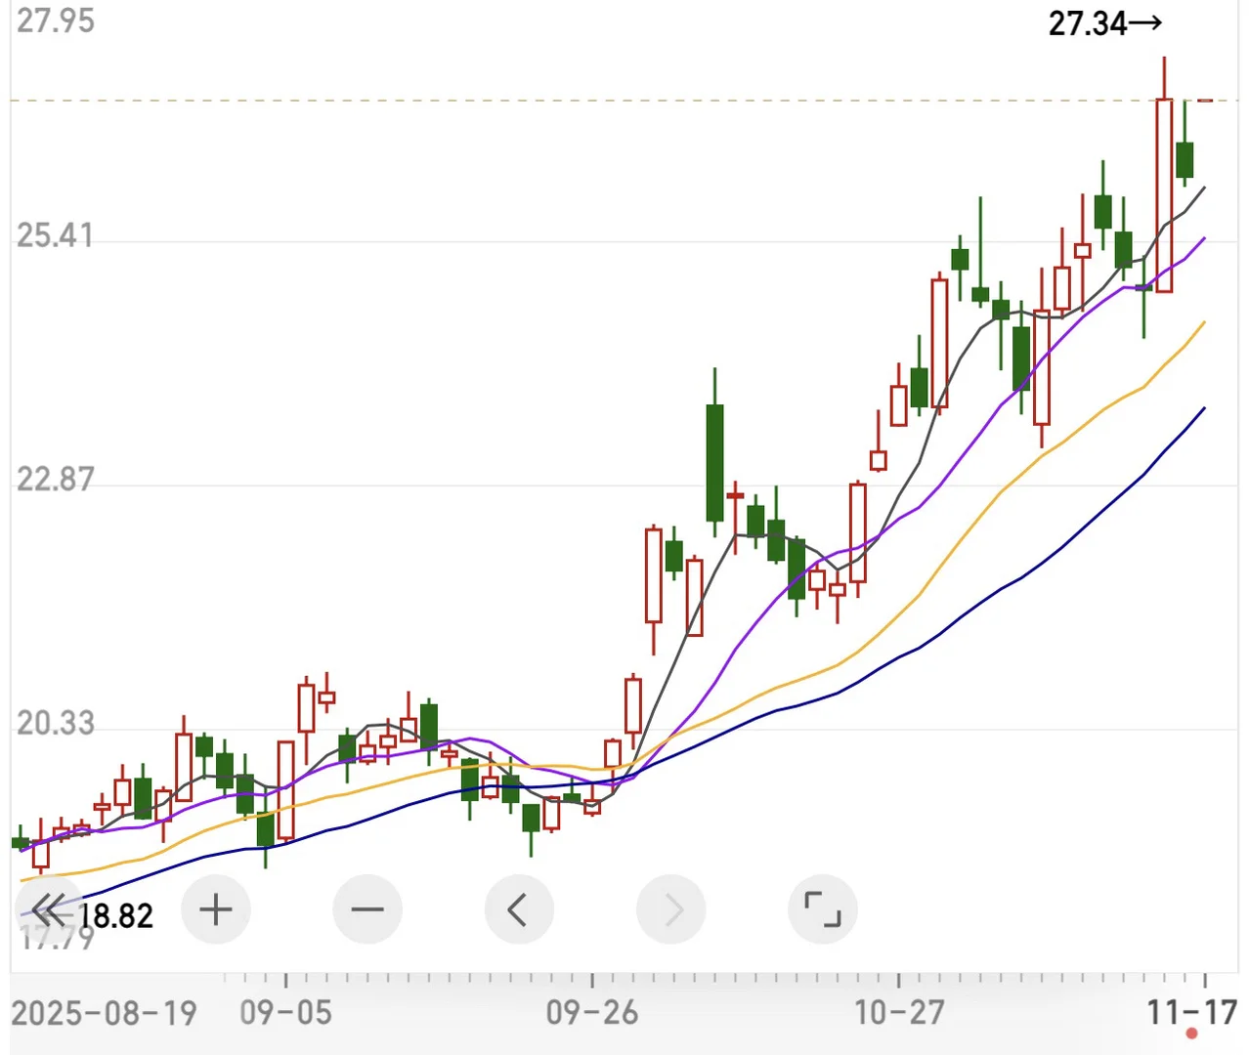The image size is (1249, 1055).
Task: Select the 18.82 low price label
Action: (116, 916)
